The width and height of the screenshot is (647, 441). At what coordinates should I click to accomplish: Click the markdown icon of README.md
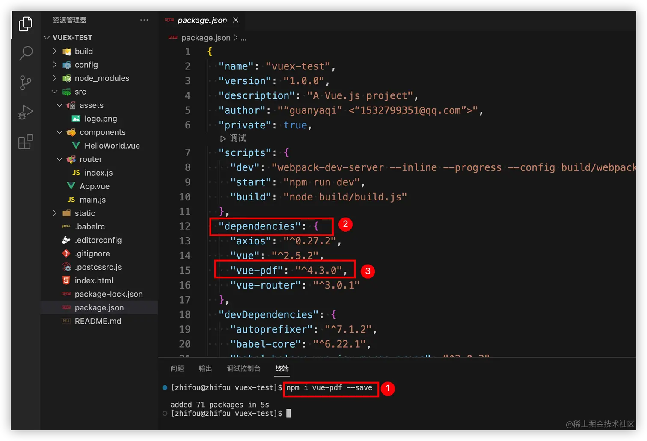[x=67, y=321]
